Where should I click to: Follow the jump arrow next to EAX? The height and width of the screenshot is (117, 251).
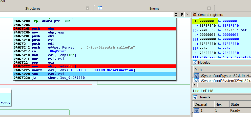pos(219,21)
